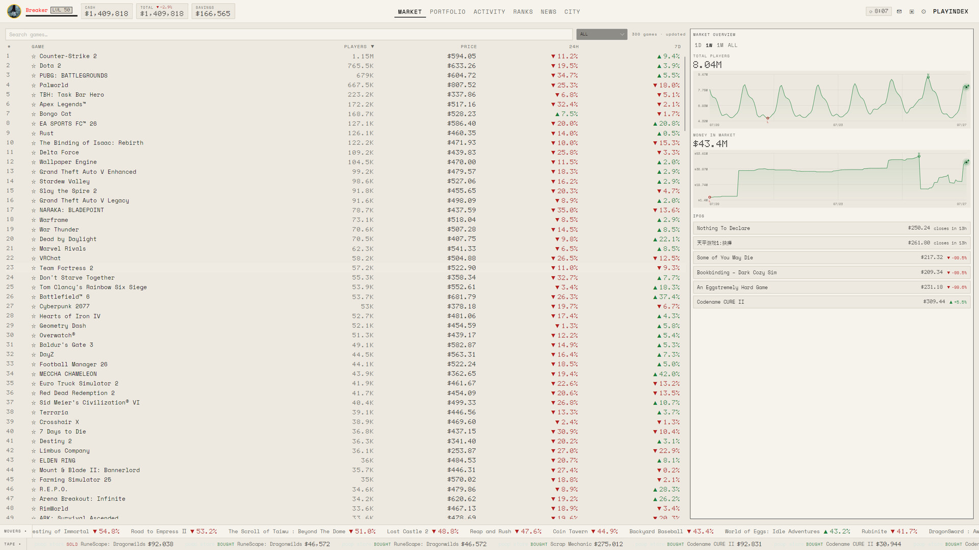Click the star beside Crosshair X
This screenshot has height=550, width=979.
point(34,423)
